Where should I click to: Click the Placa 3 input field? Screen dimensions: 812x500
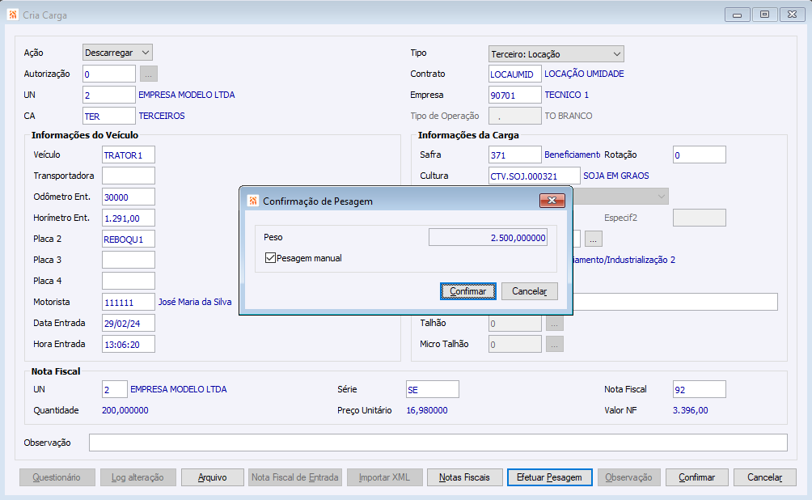129,260
